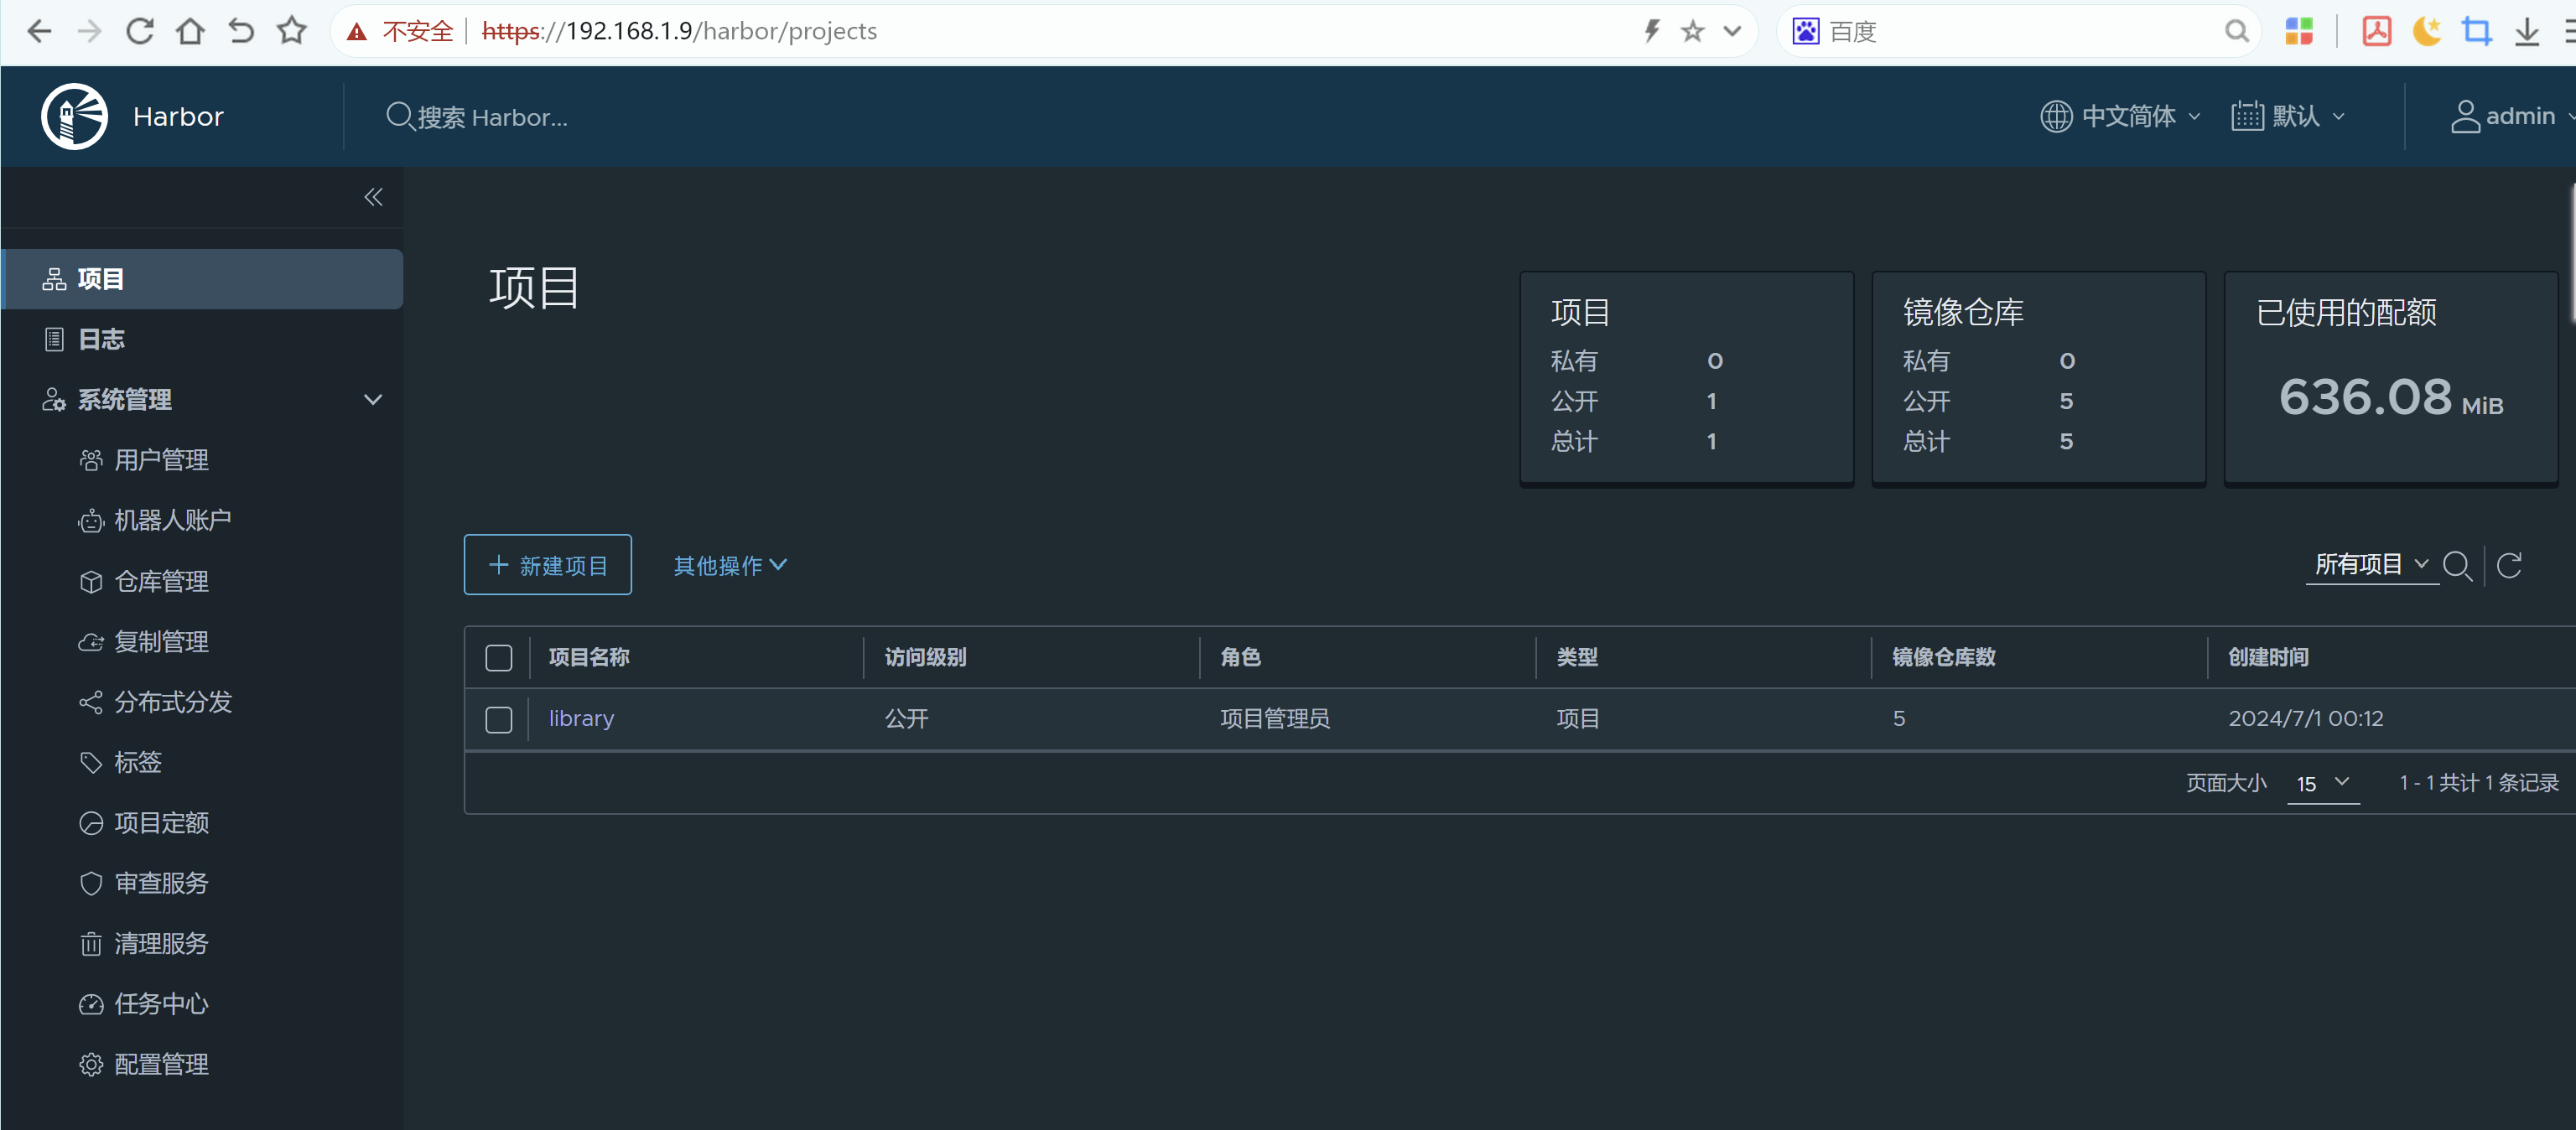Open the browser home page icon
Viewport: 2576px width, 1130px height.
pos(190,31)
